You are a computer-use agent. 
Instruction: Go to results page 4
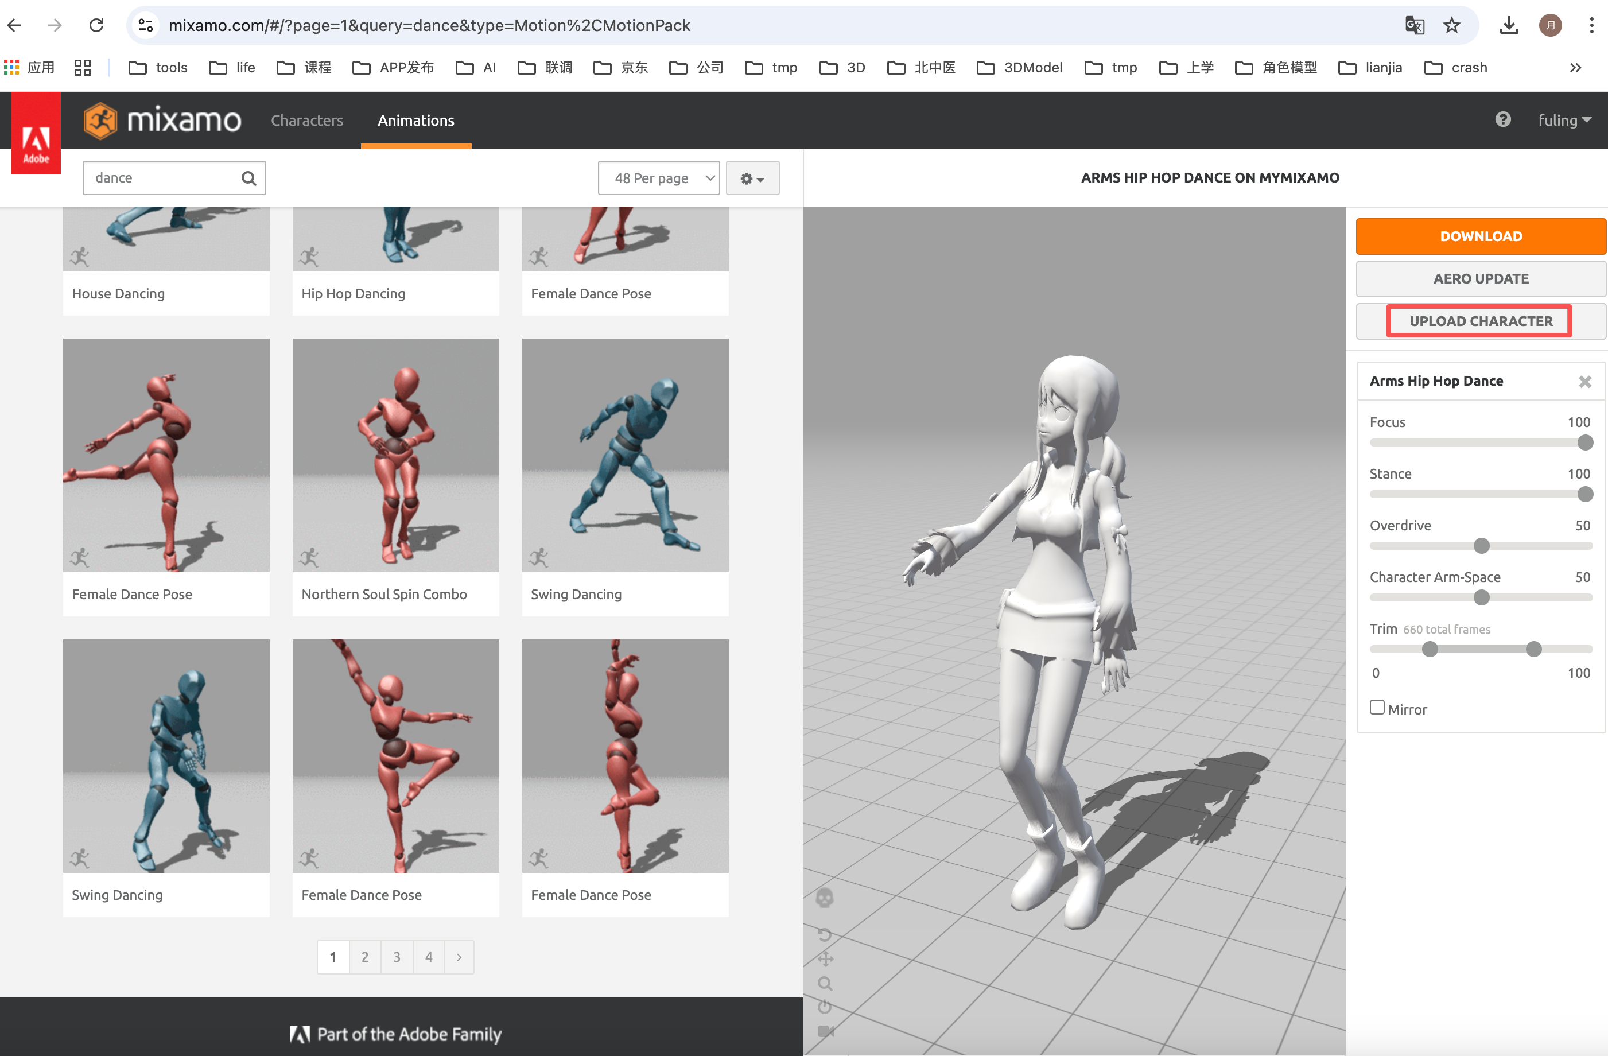coord(428,957)
